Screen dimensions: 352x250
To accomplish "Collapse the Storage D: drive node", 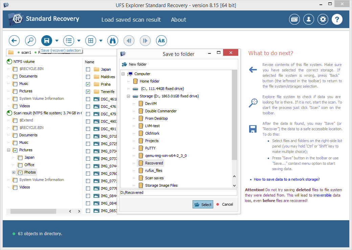I will (128, 96).
